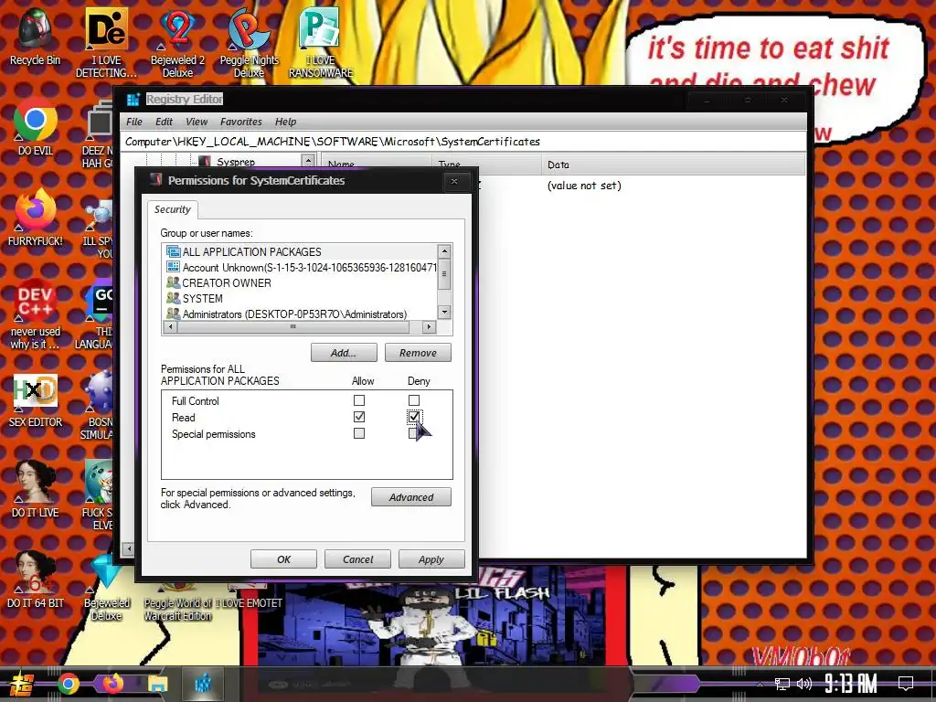Check Deny for Full Control

pyautogui.click(x=414, y=400)
